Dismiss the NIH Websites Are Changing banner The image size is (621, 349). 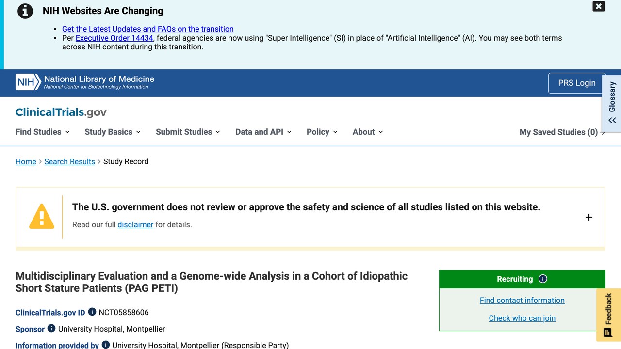(599, 6)
